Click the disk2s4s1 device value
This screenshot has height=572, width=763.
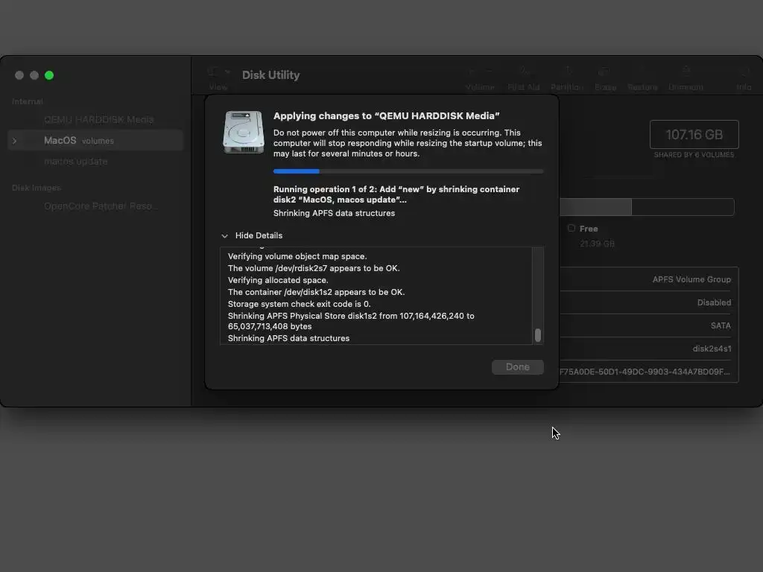tap(712, 349)
